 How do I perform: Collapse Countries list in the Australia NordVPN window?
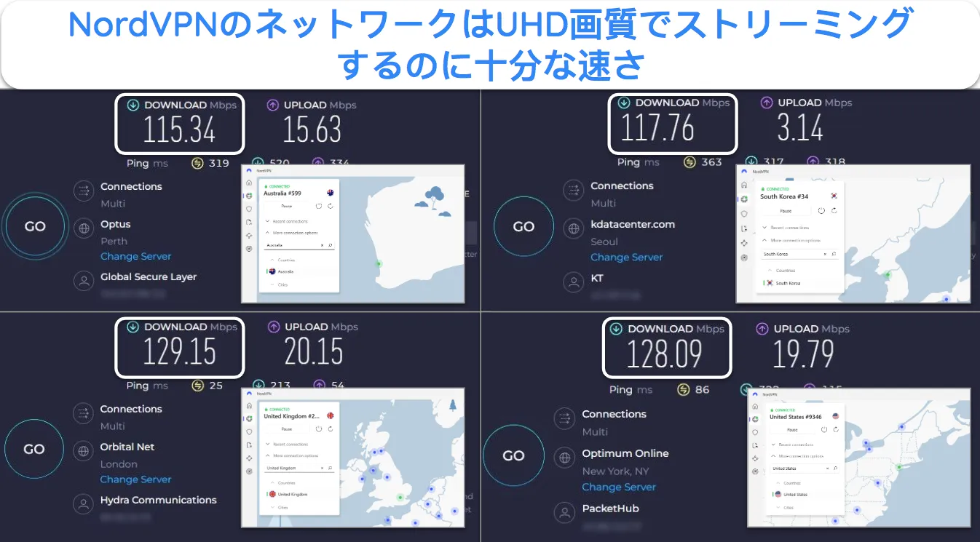click(282, 260)
